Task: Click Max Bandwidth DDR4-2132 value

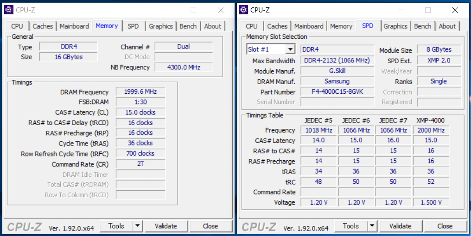Action: [337, 61]
